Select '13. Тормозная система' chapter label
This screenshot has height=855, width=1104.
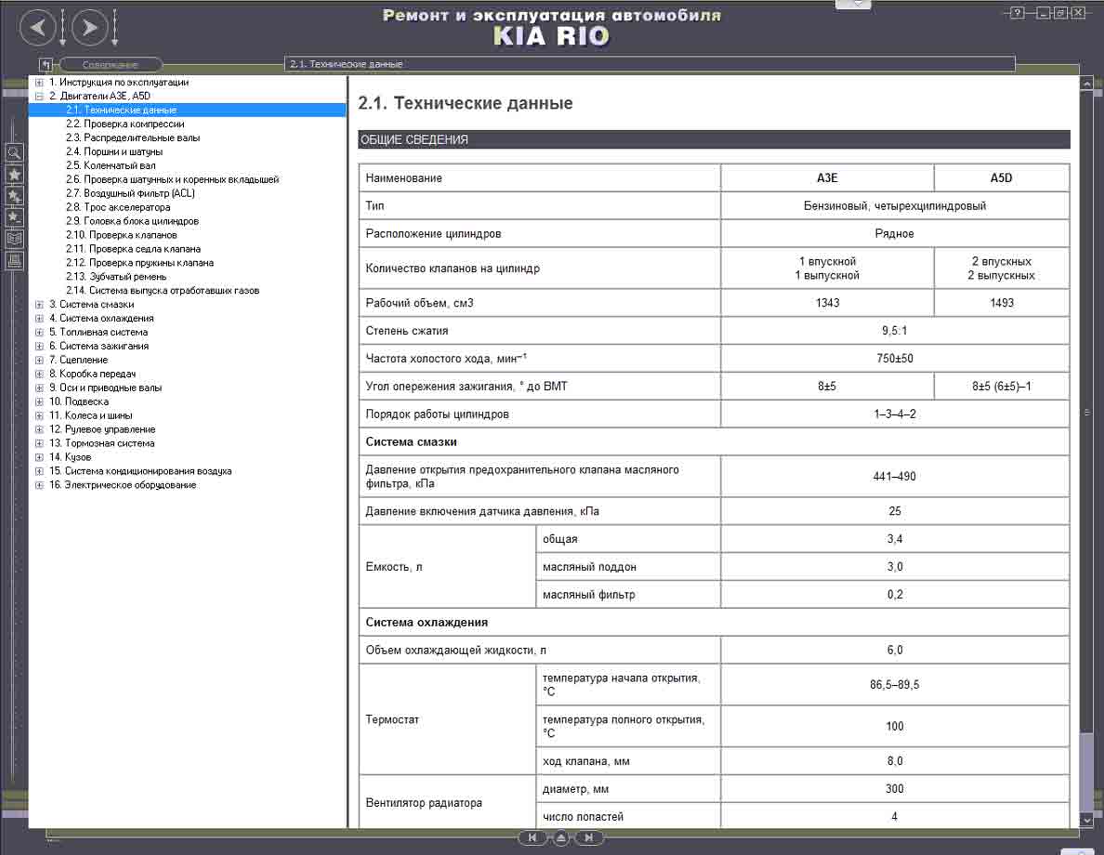[101, 443]
